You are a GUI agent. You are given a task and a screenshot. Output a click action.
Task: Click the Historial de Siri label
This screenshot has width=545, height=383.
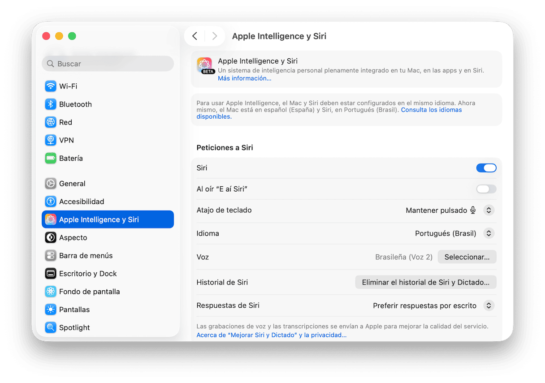click(222, 282)
